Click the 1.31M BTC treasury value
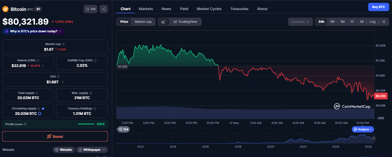392x157 pixels. [82, 114]
